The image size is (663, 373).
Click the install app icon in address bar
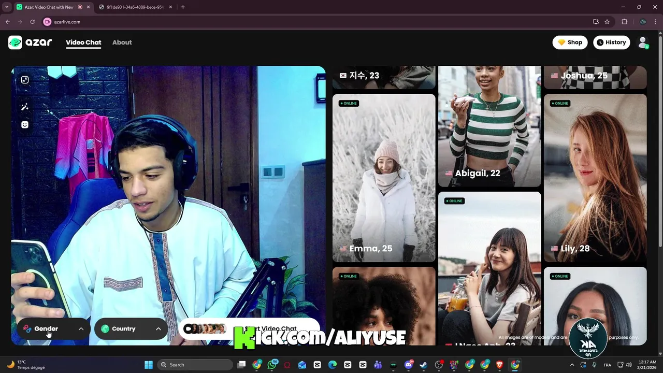(x=596, y=22)
